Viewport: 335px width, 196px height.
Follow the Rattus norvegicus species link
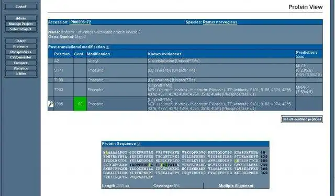tap(220, 22)
